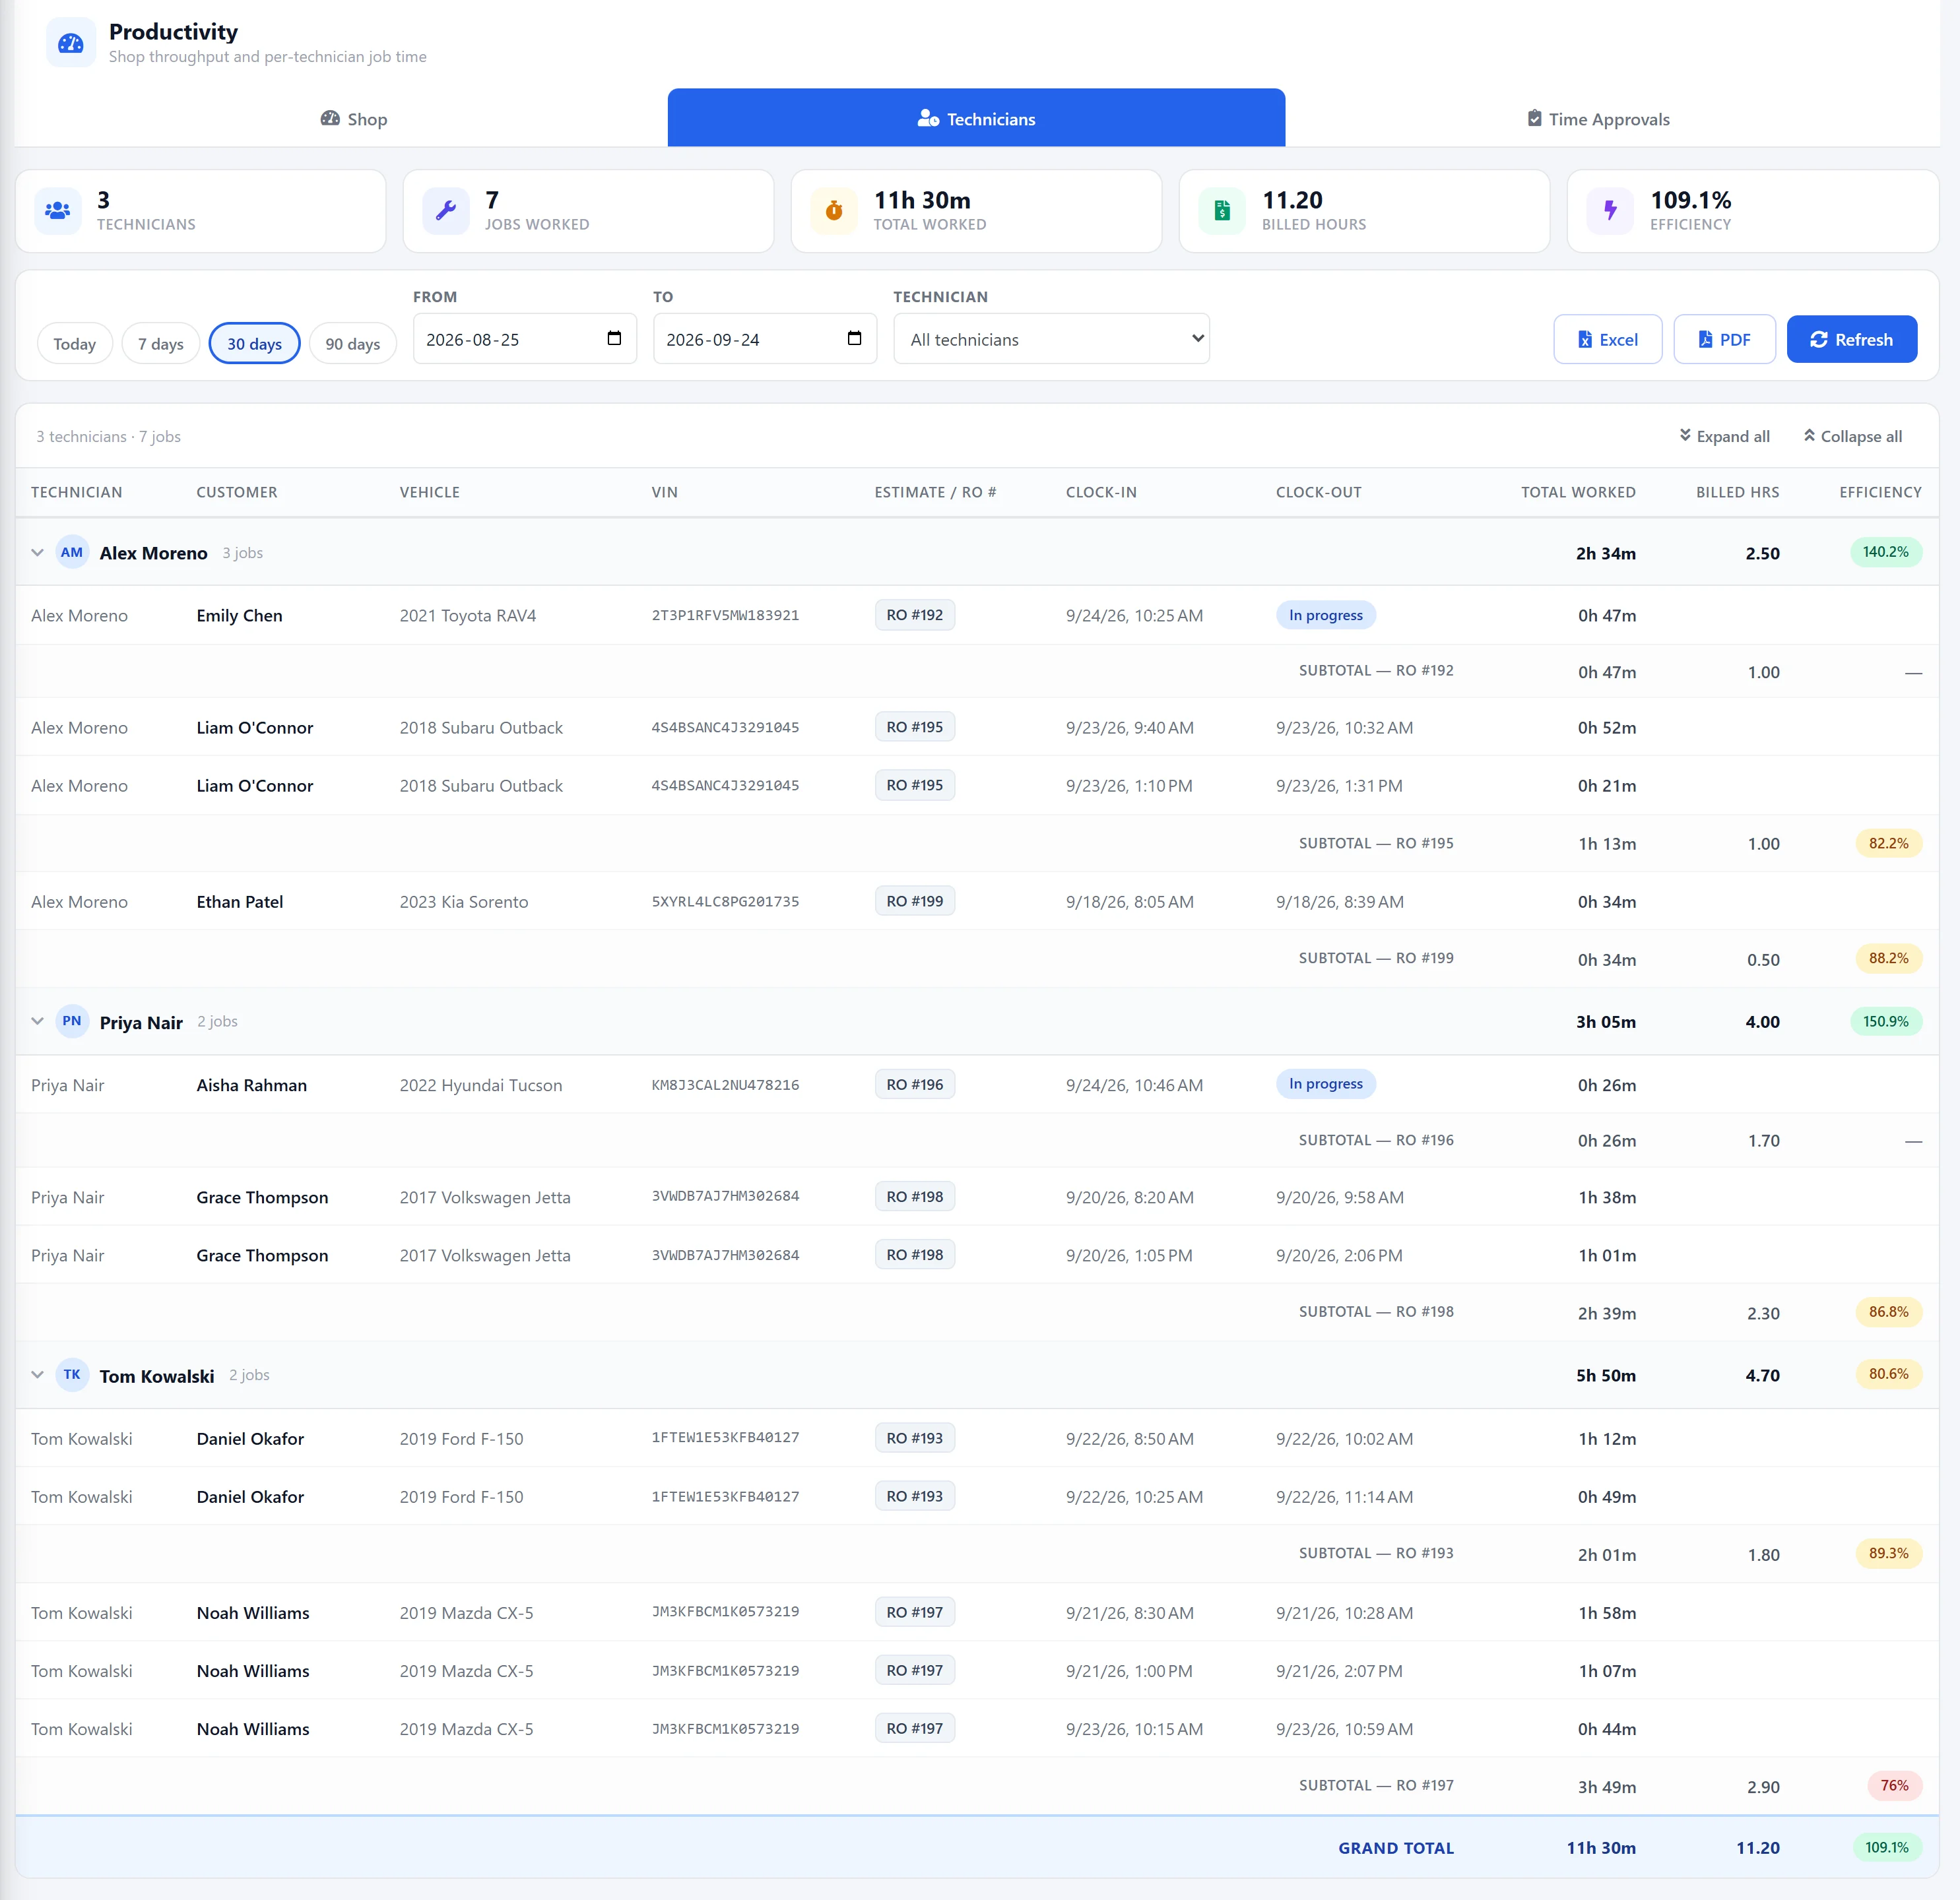Click the Productivity gauge icon in header
Viewport: 1960px width, 1900px height.
point(71,43)
